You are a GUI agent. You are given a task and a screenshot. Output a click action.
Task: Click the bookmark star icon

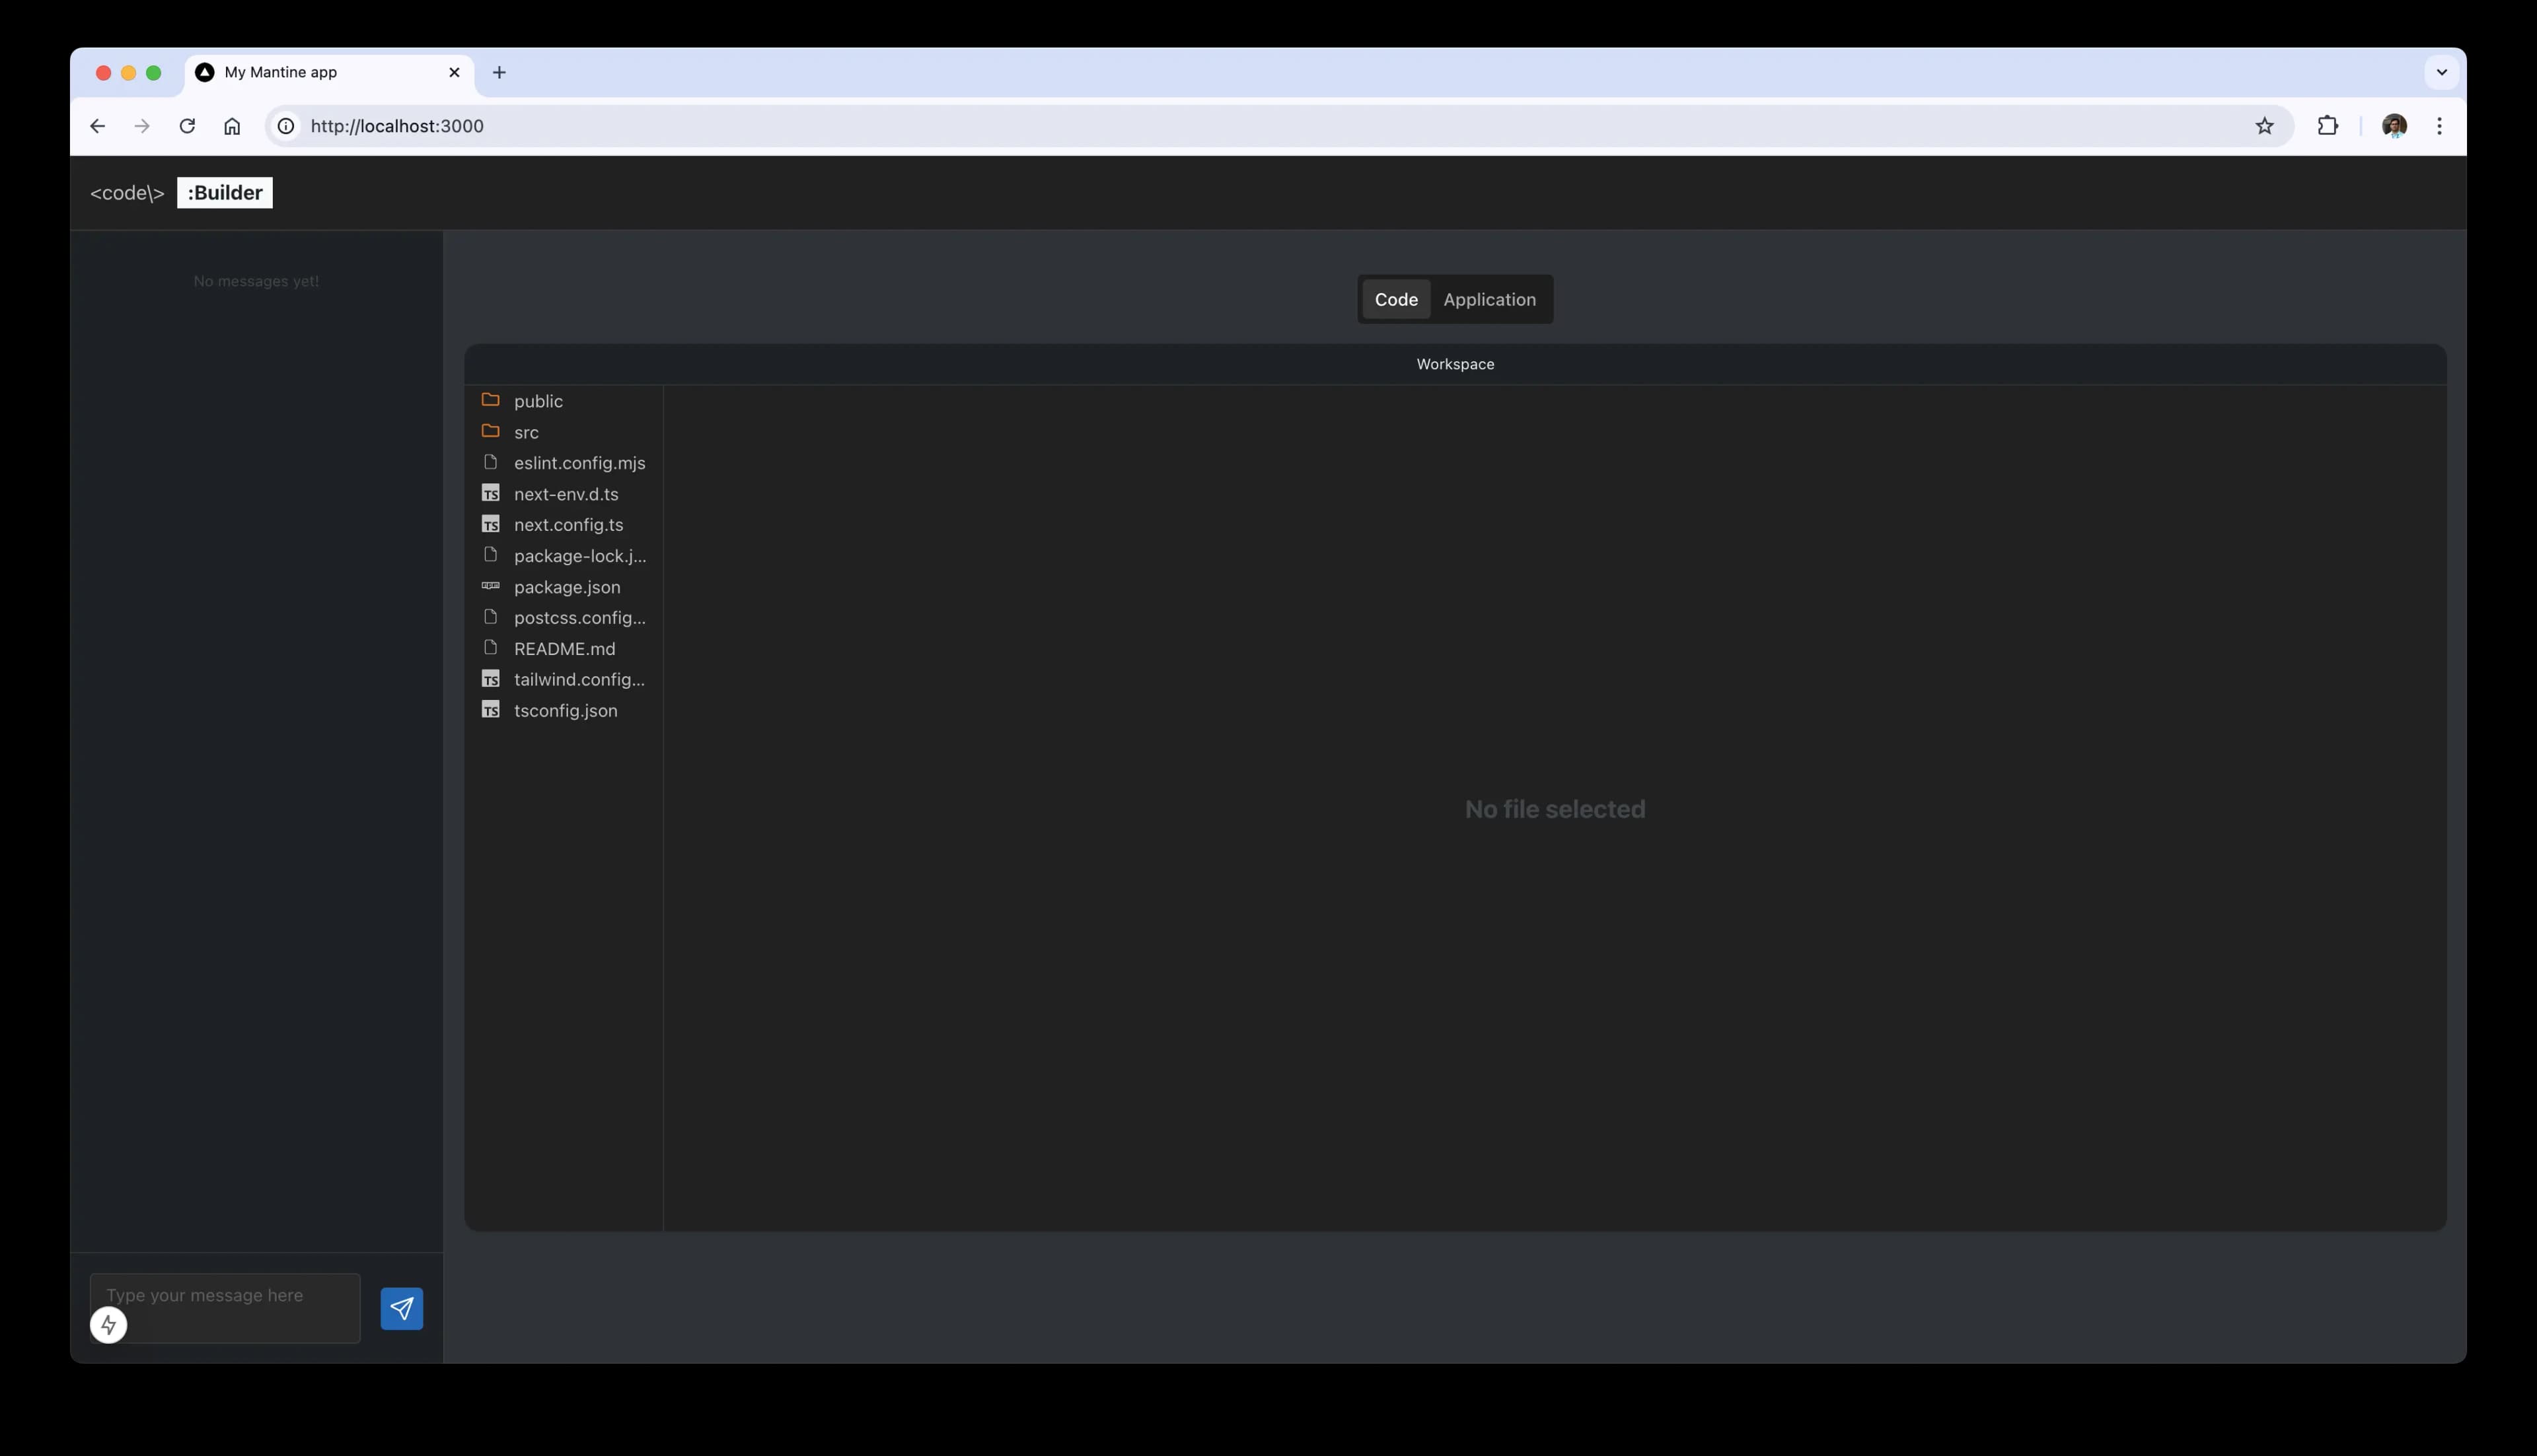click(2264, 126)
